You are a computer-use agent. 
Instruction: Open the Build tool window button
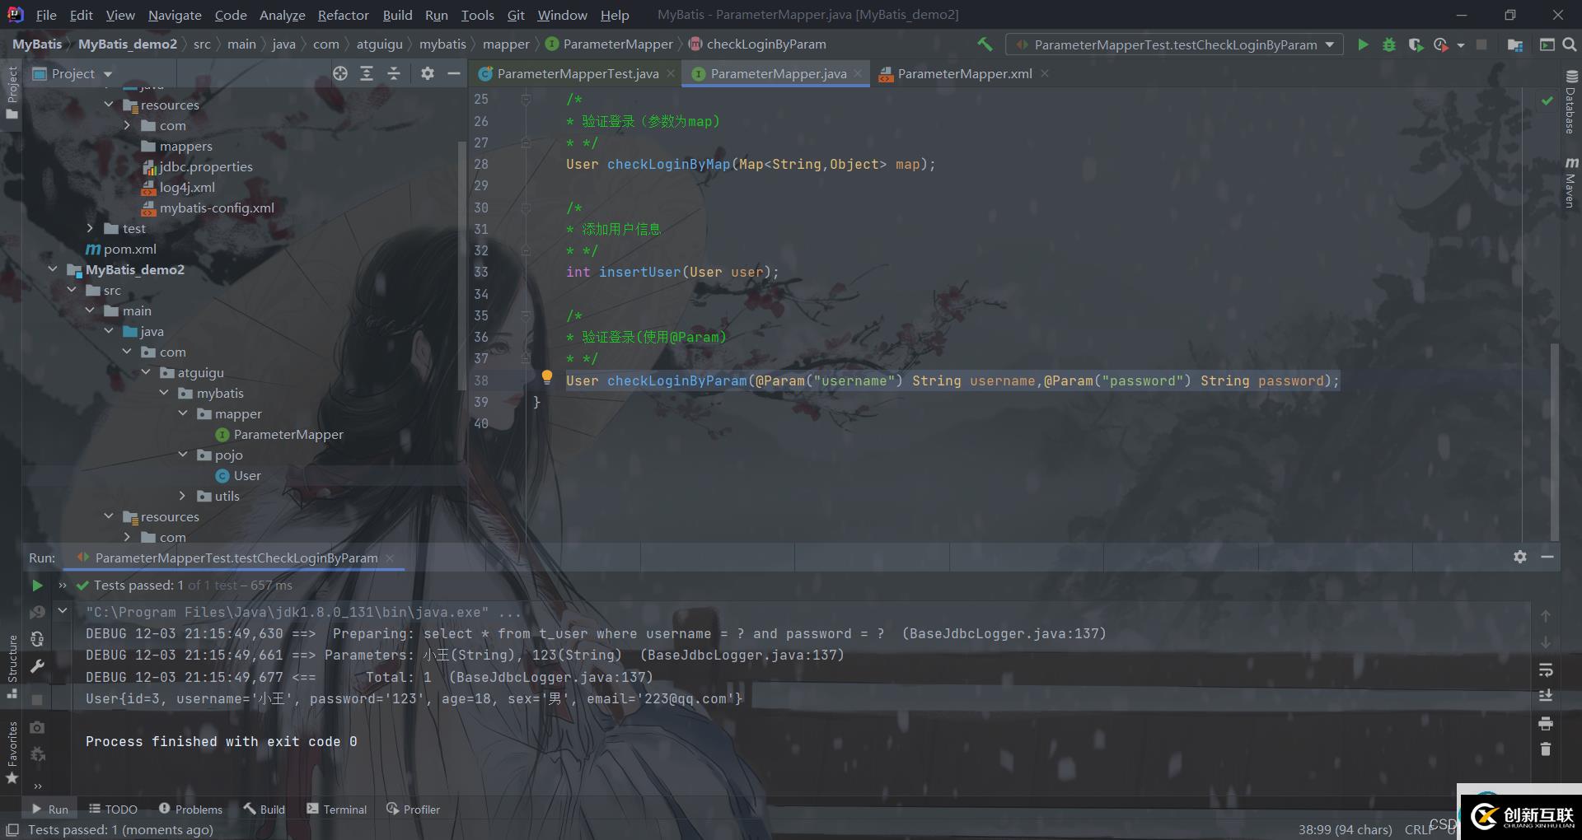coord(264,810)
